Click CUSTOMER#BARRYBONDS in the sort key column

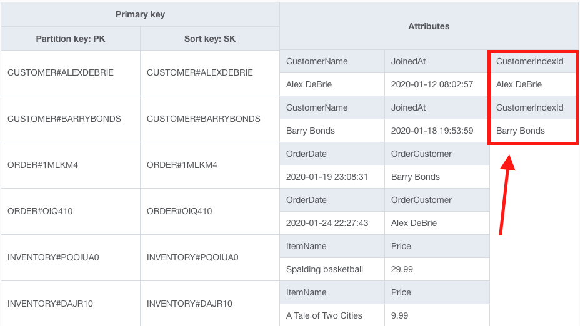[203, 119]
